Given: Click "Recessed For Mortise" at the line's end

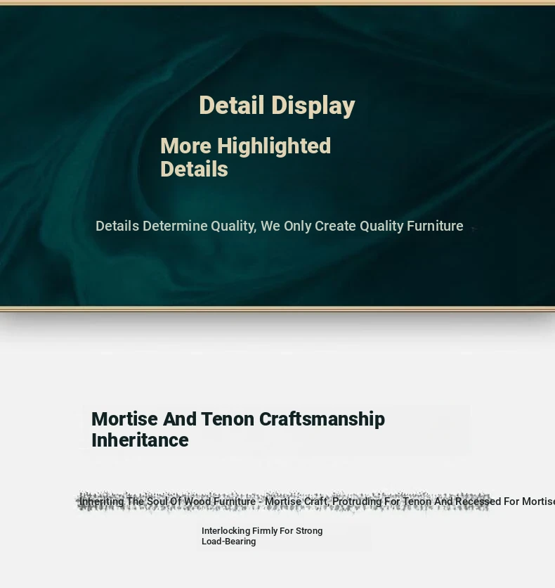Looking at the screenshot, I should (x=504, y=501).
